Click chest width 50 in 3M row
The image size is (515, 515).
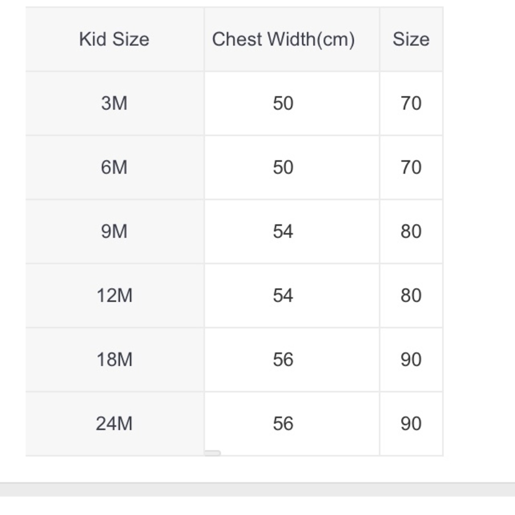pos(283,103)
